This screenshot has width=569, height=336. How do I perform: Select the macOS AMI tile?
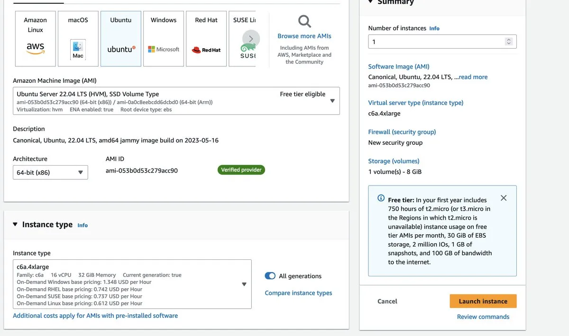78,39
